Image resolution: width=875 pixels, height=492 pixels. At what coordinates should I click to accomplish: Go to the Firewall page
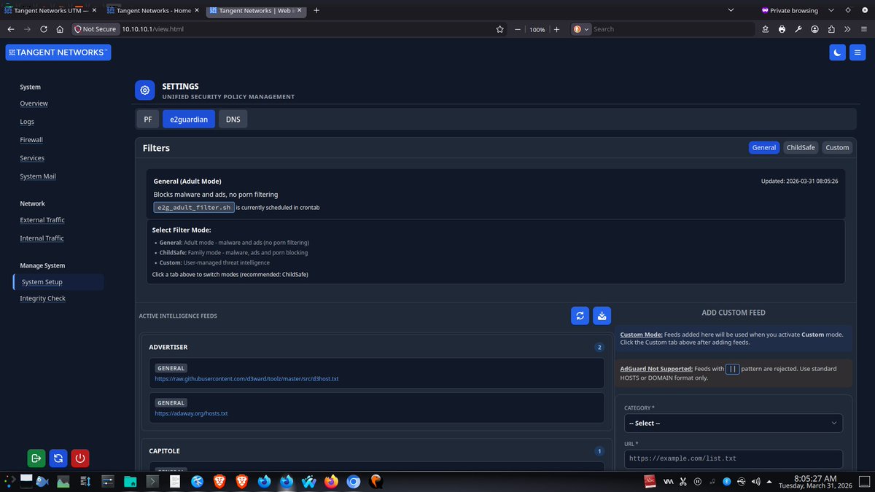pyautogui.click(x=31, y=140)
